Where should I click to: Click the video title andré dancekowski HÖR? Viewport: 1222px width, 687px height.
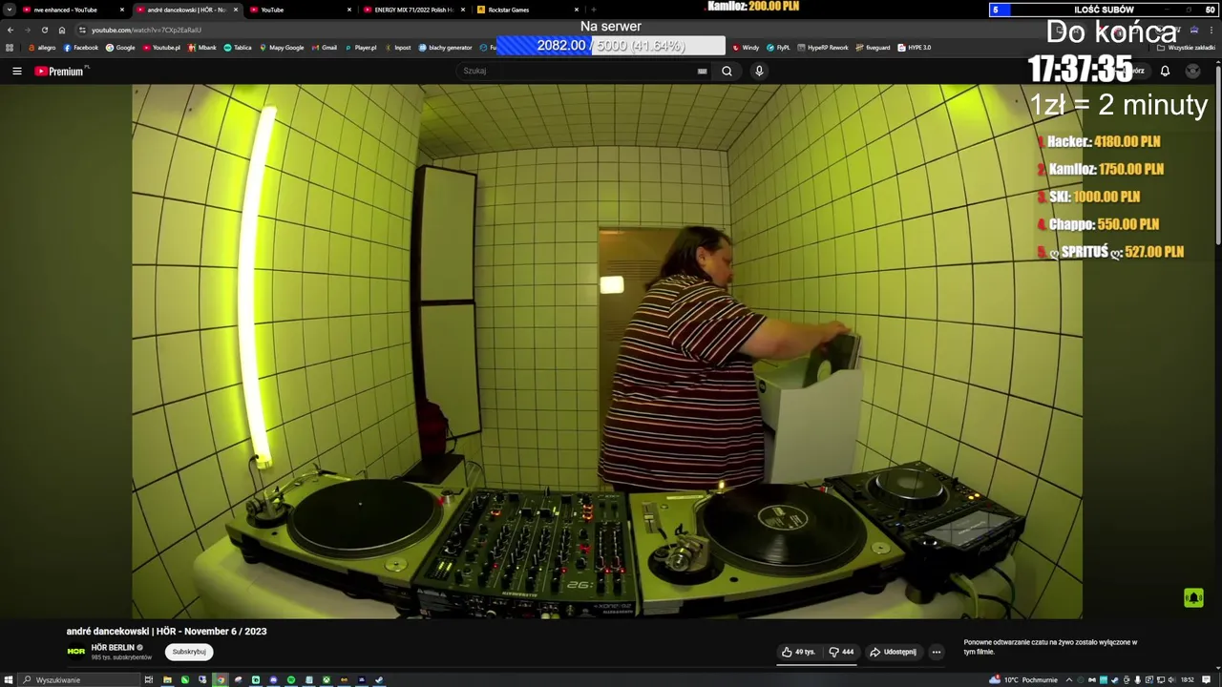(x=166, y=631)
